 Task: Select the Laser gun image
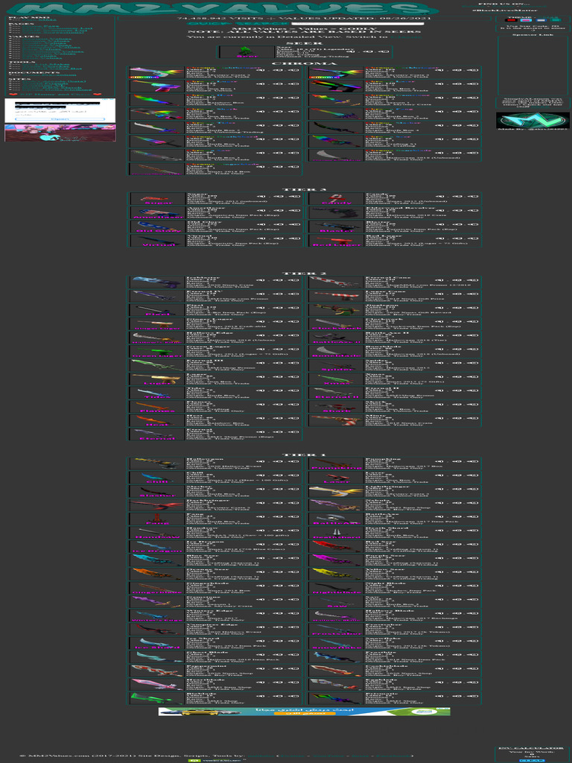pyautogui.click(x=336, y=478)
